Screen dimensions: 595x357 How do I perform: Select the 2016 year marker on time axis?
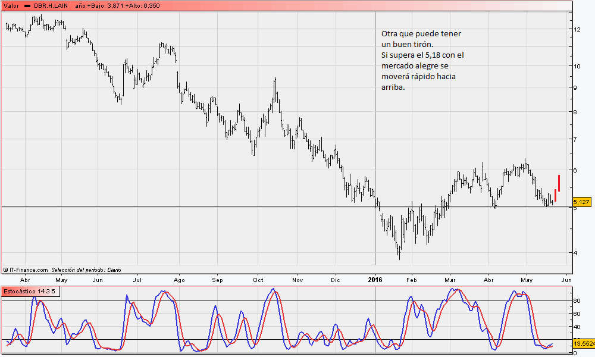point(375,279)
